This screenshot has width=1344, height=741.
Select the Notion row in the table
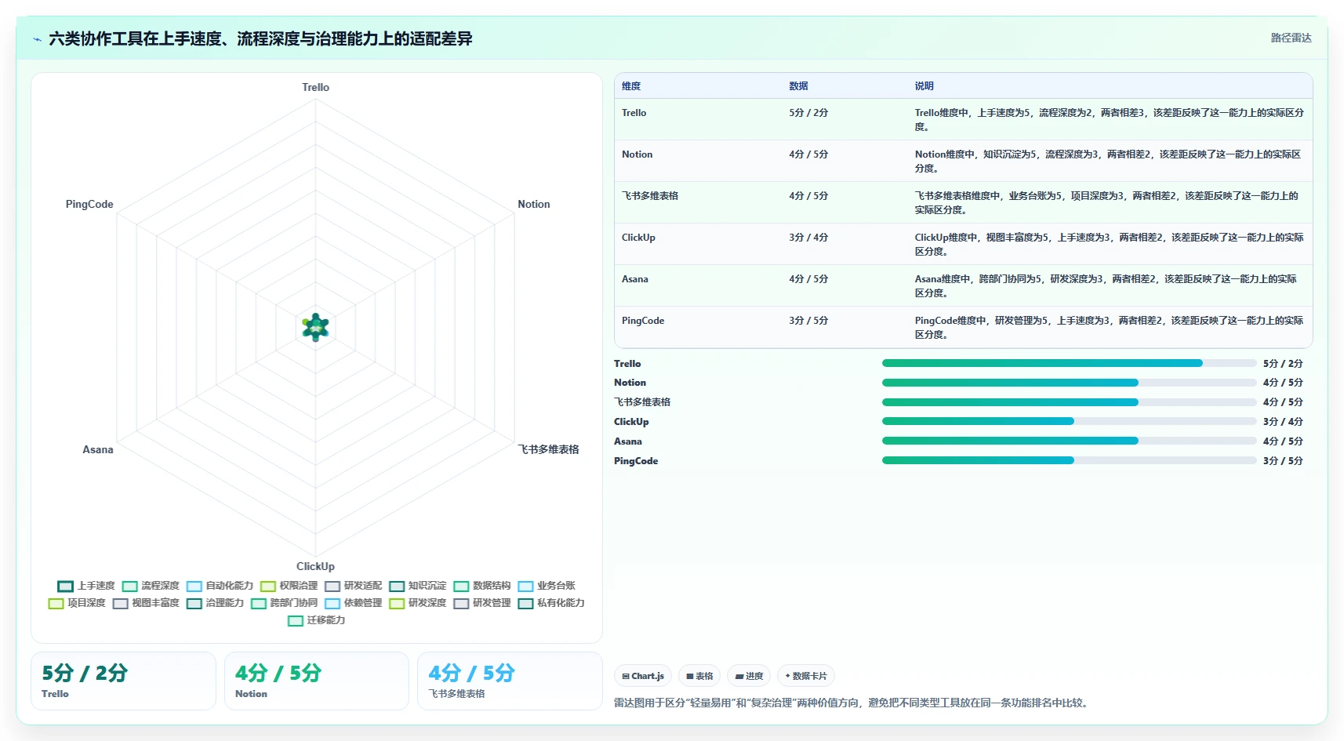point(963,161)
